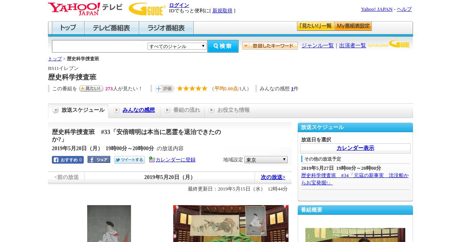Click the calendar icon beside カレンダーに登録
Viewport: 461px width, 242px height.
click(152, 159)
